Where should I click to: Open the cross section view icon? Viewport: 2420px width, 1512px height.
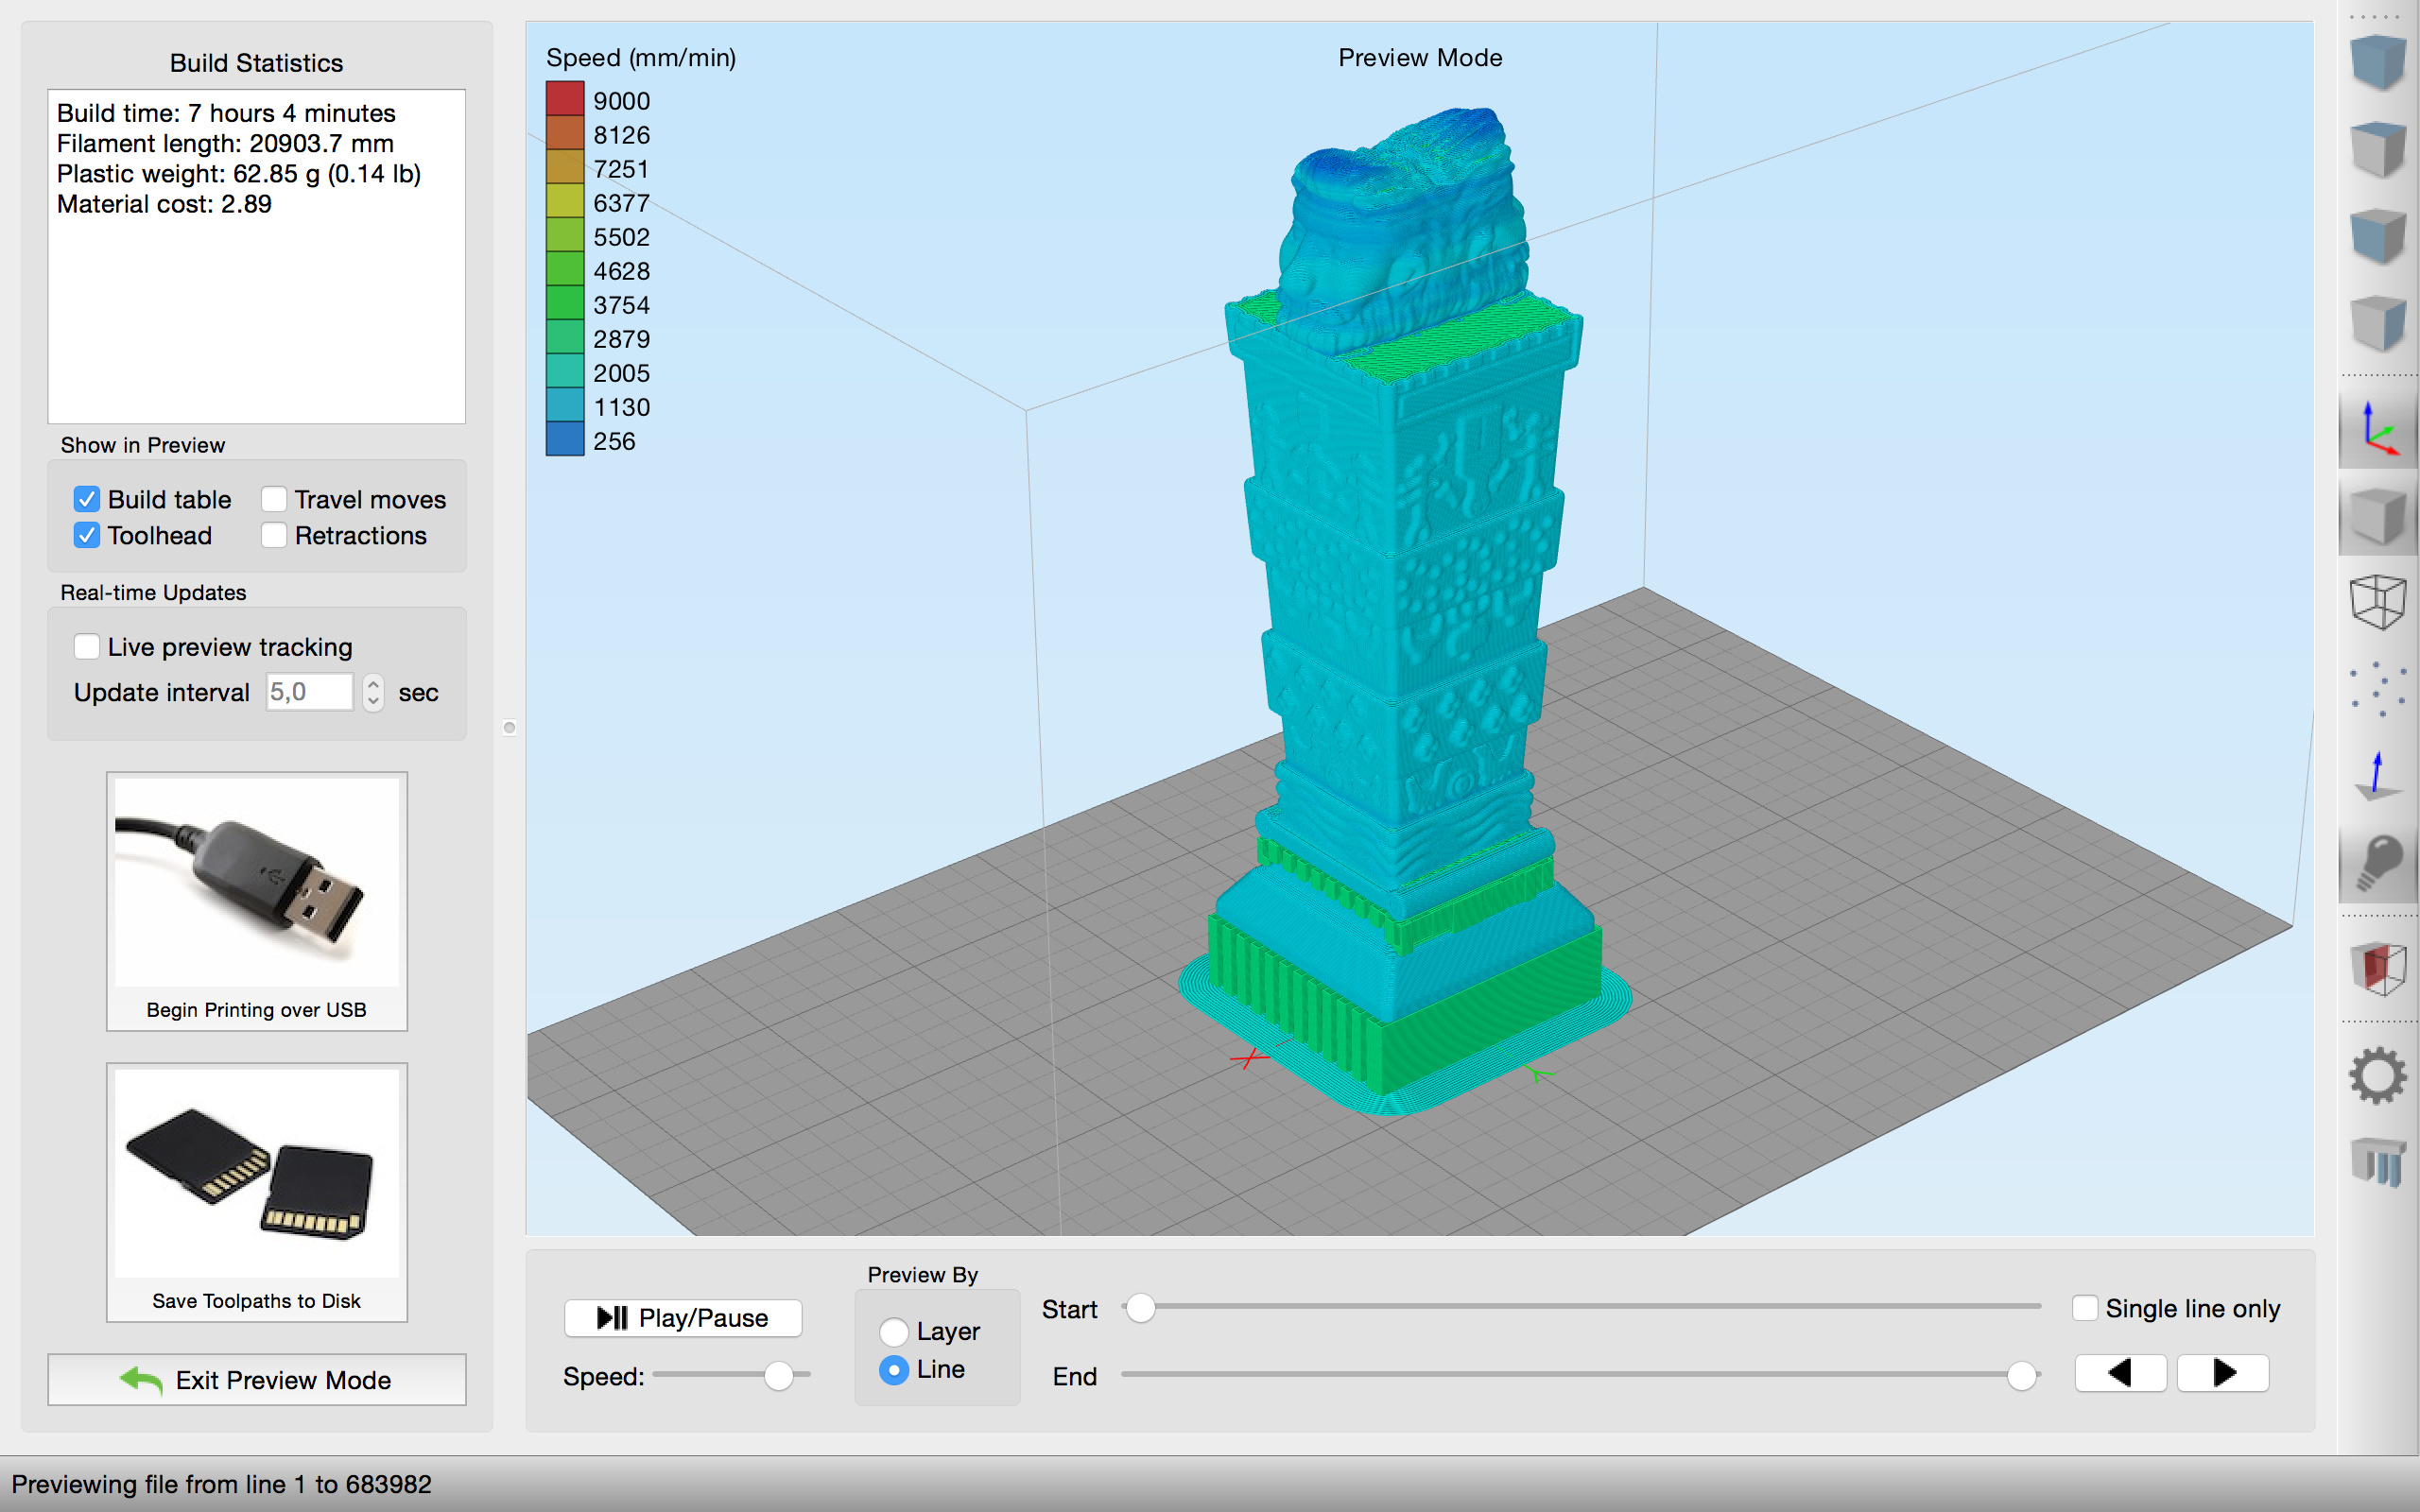pos(2377,968)
